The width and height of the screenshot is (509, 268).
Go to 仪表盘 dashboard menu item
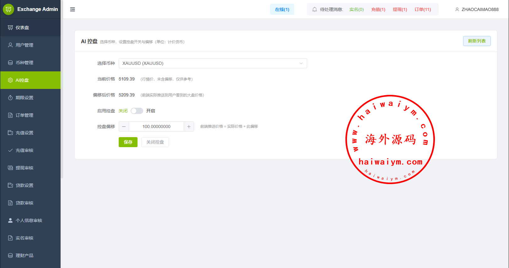click(x=22, y=28)
